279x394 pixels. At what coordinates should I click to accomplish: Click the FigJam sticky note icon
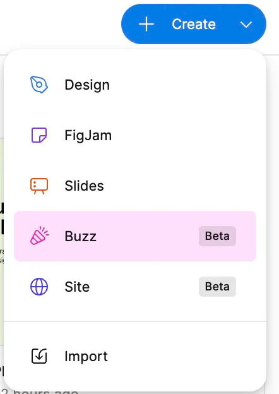tap(39, 135)
